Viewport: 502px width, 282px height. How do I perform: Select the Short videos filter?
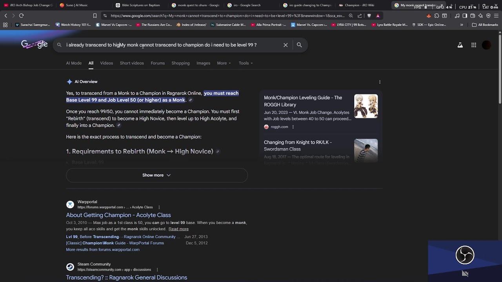(132, 63)
